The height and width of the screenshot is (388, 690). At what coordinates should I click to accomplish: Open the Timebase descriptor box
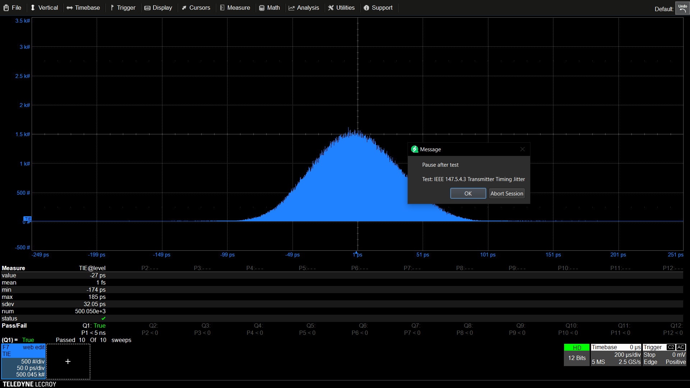coord(616,355)
